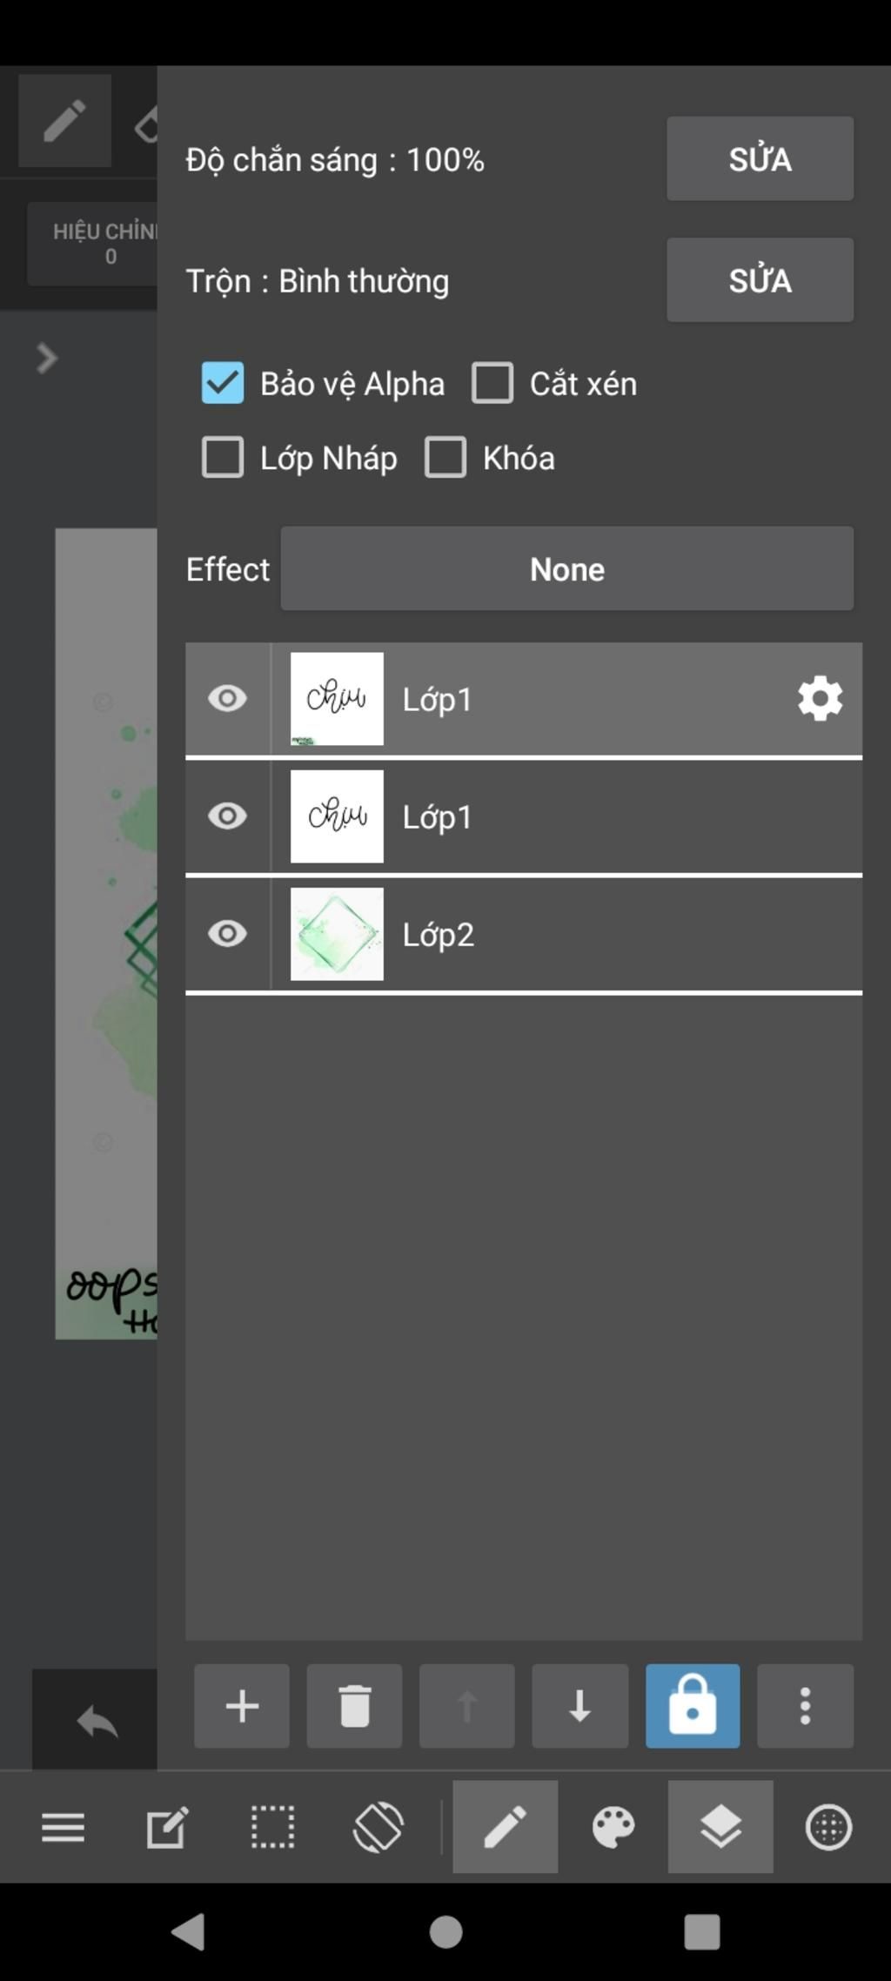Hide the Lớp2 layer via eye icon
Viewport: 891px width, 1981px height.
pyautogui.click(x=227, y=934)
